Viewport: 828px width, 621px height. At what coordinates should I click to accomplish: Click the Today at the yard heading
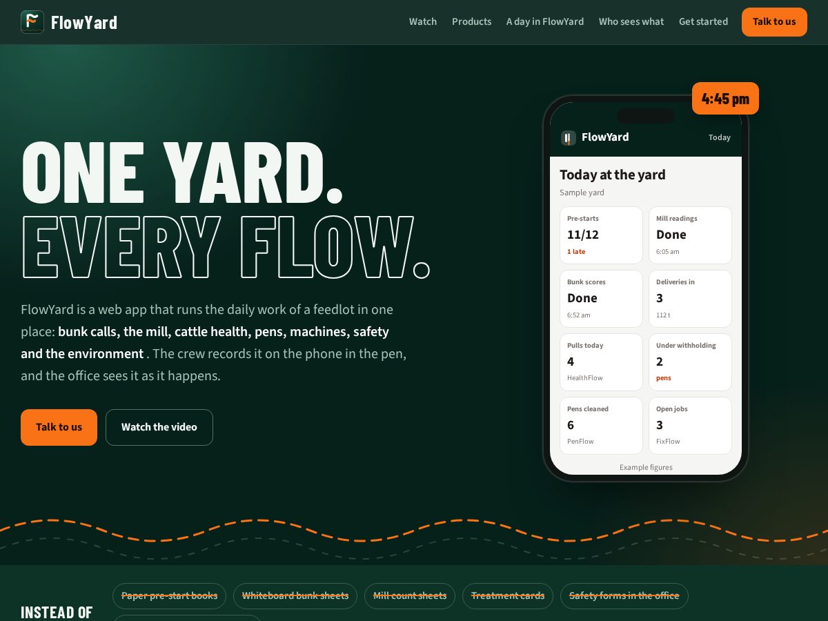(x=613, y=175)
